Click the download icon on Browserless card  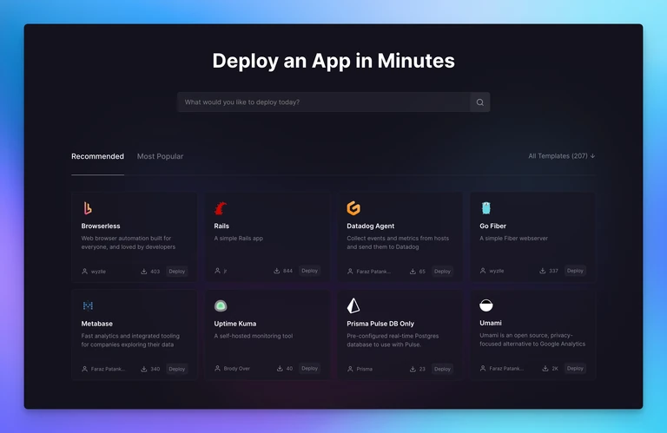tap(144, 271)
